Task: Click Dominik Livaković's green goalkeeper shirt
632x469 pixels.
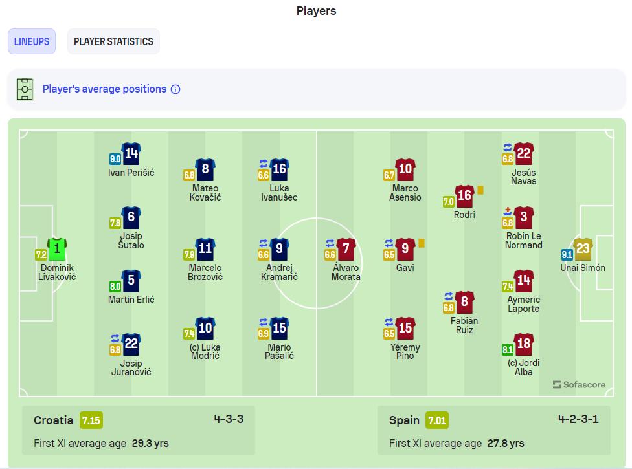Action: pos(57,249)
